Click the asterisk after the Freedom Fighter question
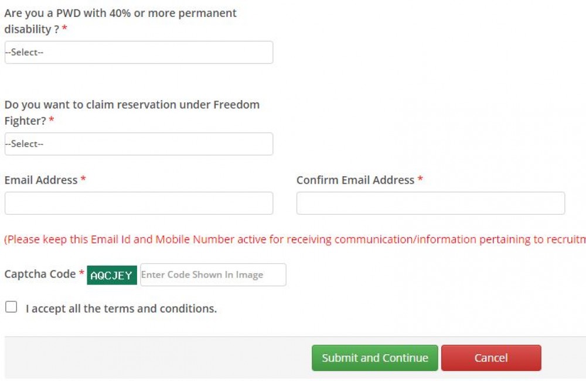 point(52,121)
